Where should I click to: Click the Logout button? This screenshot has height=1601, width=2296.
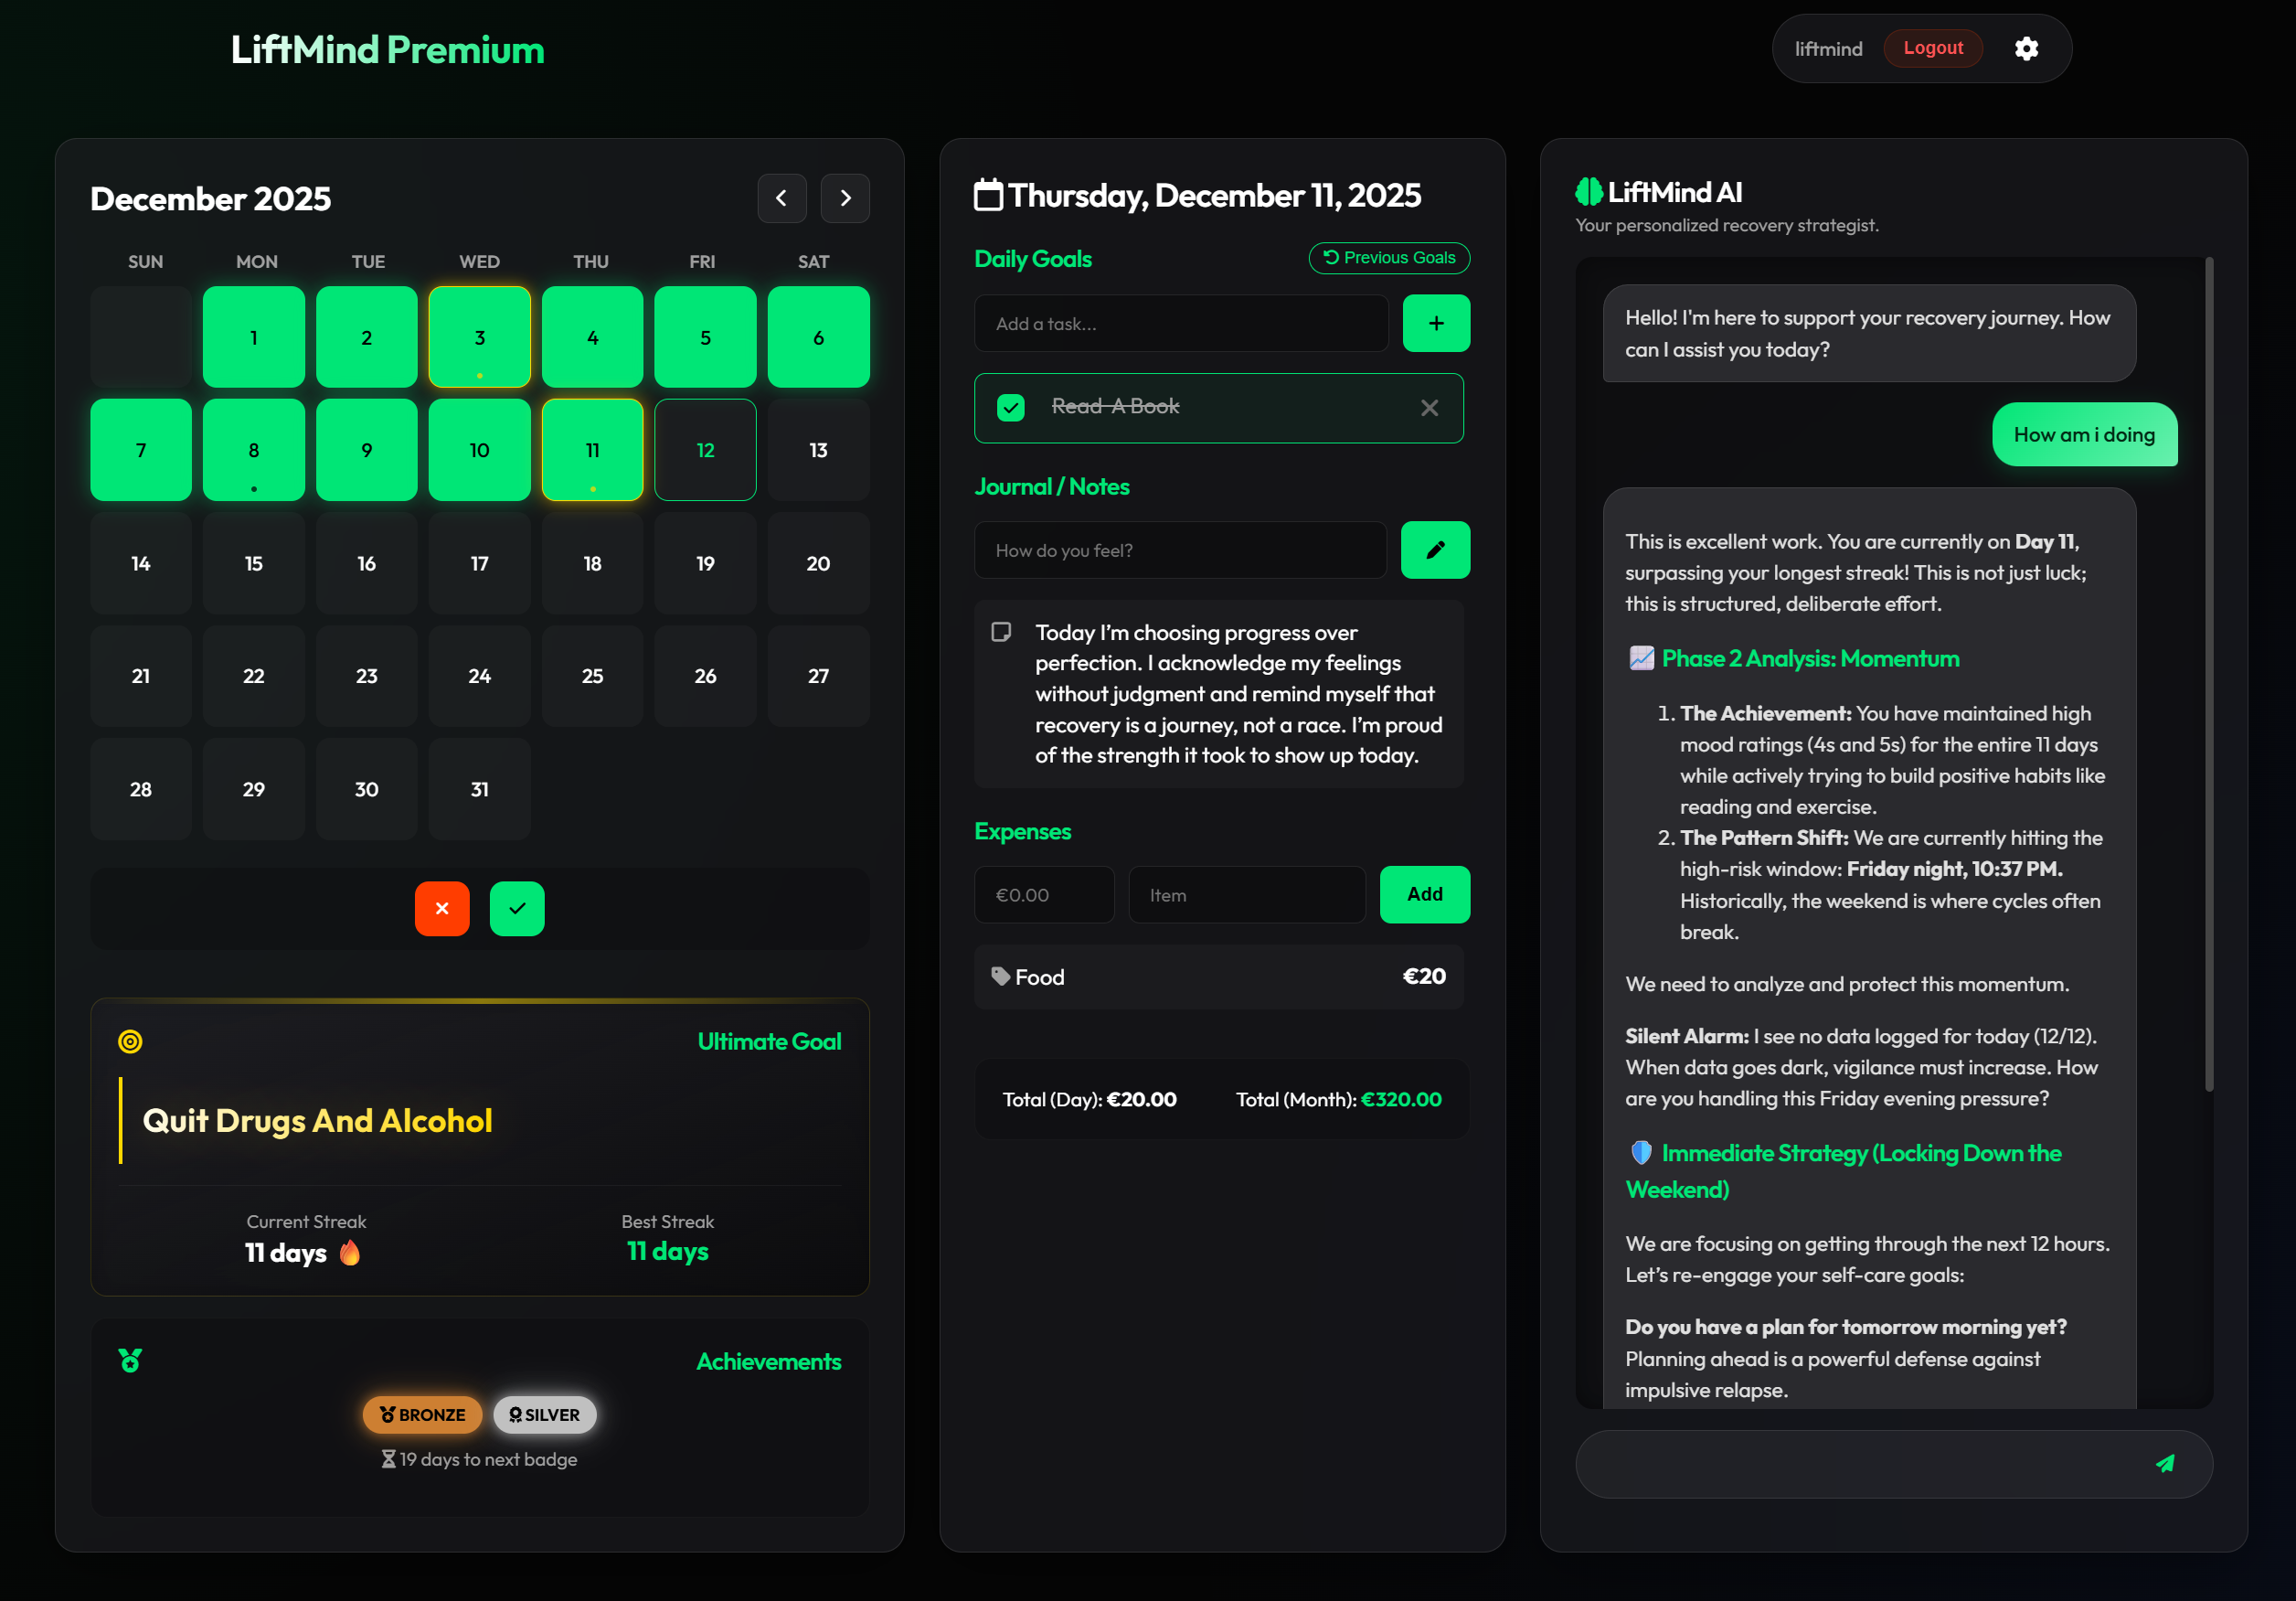point(1932,47)
